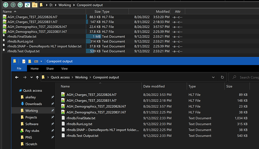
Task: Open the address bar history dropdown
Action: [213, 77]
